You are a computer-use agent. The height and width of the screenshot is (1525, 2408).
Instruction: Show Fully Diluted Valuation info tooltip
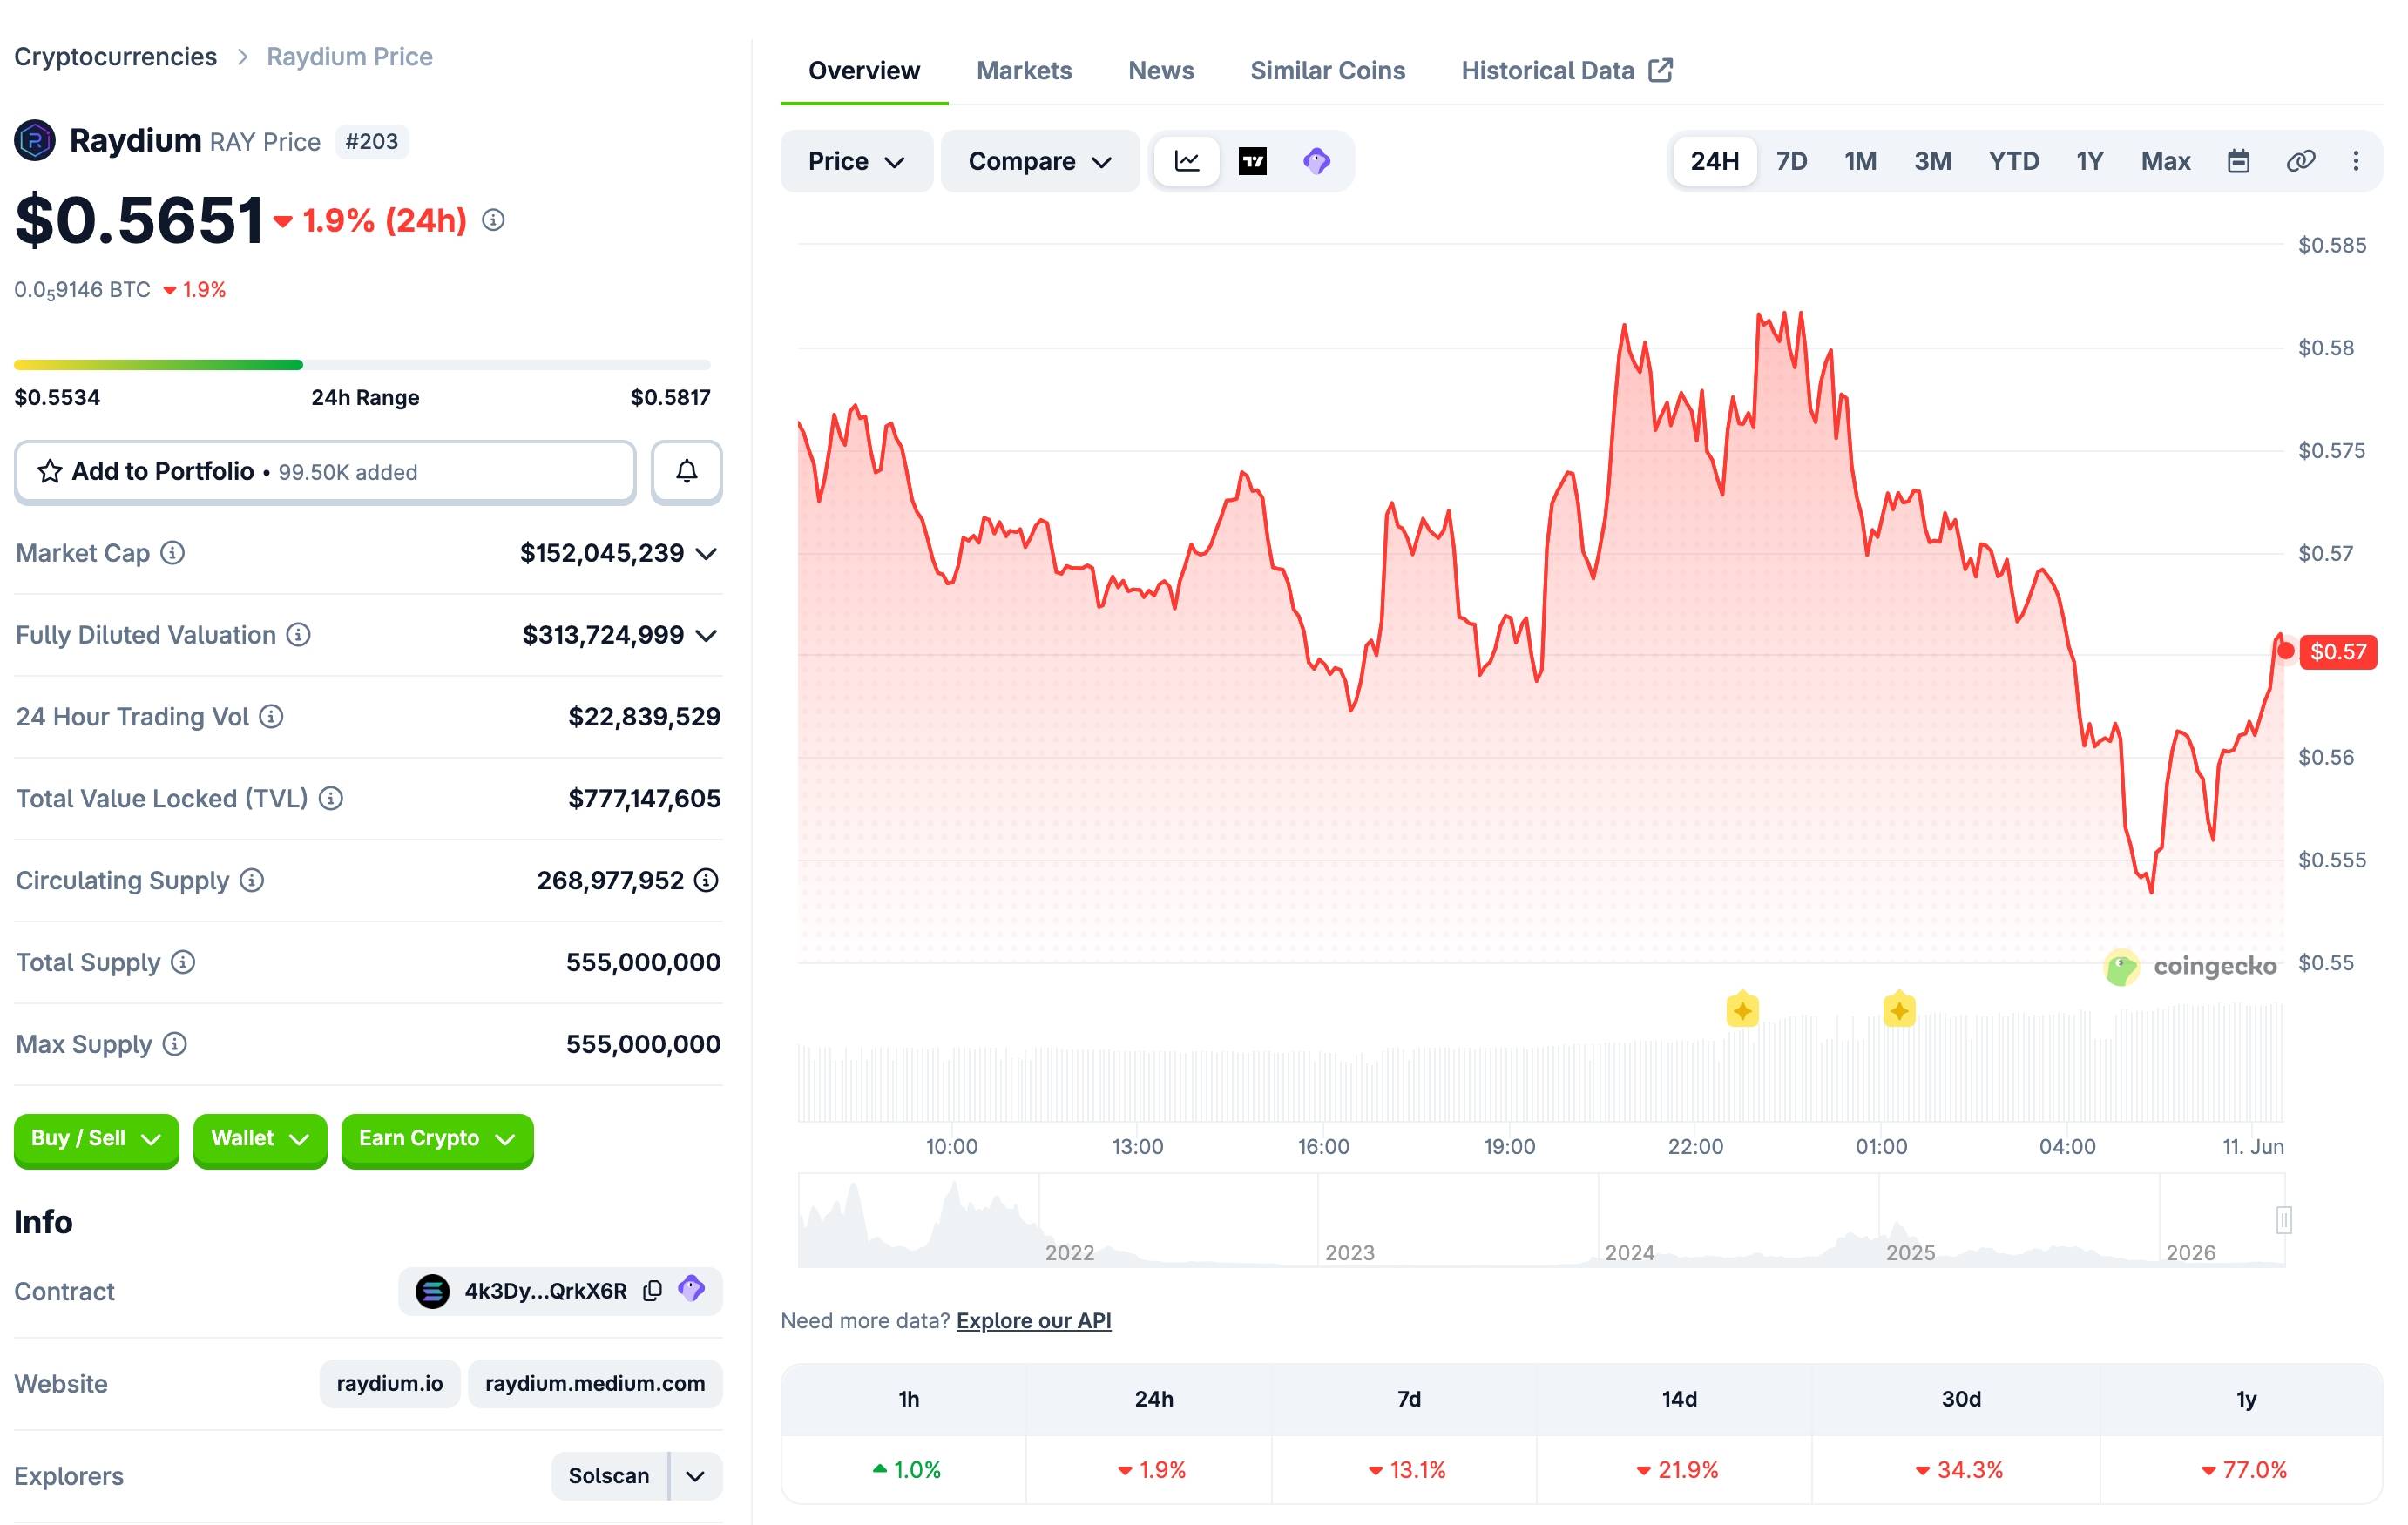click(x=298, y=635)
